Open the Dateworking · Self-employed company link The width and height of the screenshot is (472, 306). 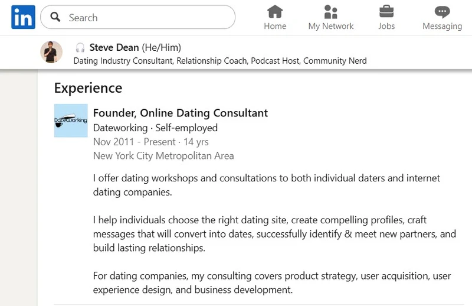pos(155,128)
